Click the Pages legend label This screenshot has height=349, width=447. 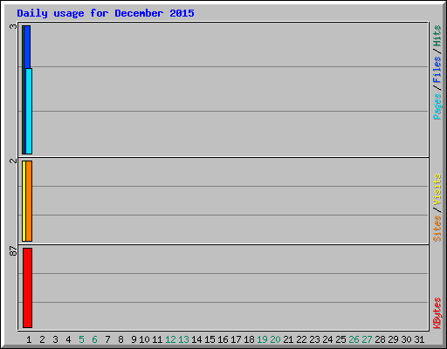[x=437, y=106]
